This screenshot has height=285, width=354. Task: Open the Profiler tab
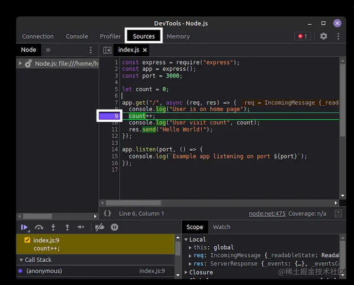pyautogui.click(x=110, y=36)
